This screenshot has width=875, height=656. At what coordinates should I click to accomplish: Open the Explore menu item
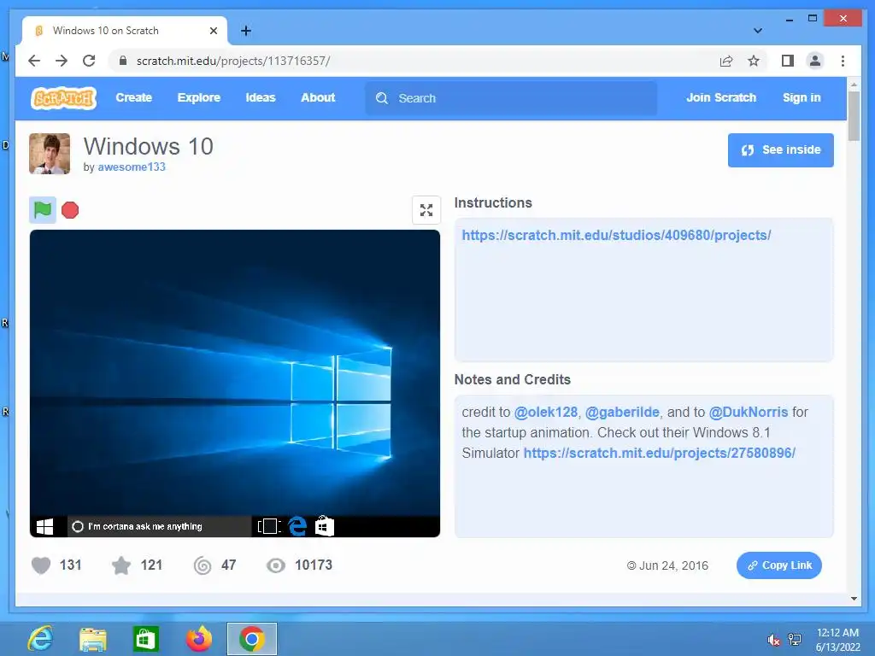click(x=198, y=97)
